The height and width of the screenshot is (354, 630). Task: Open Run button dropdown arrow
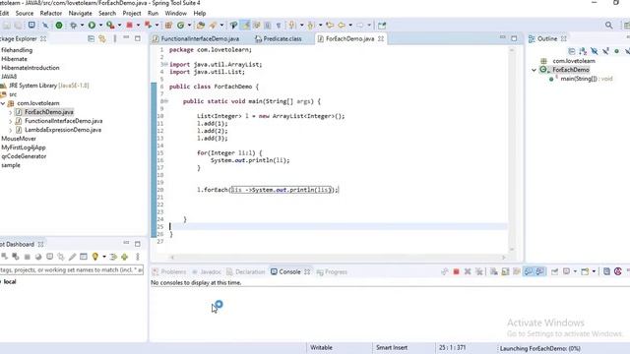[100, 26]
